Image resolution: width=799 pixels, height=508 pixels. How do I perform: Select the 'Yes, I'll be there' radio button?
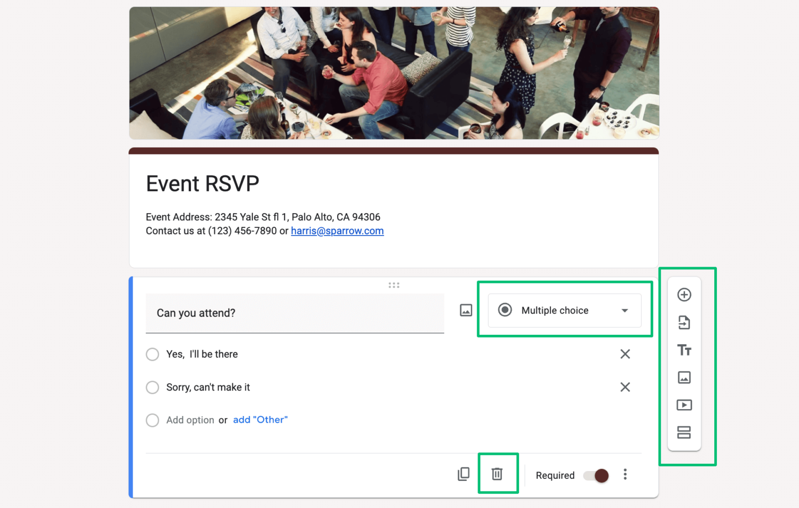(152, 354)
